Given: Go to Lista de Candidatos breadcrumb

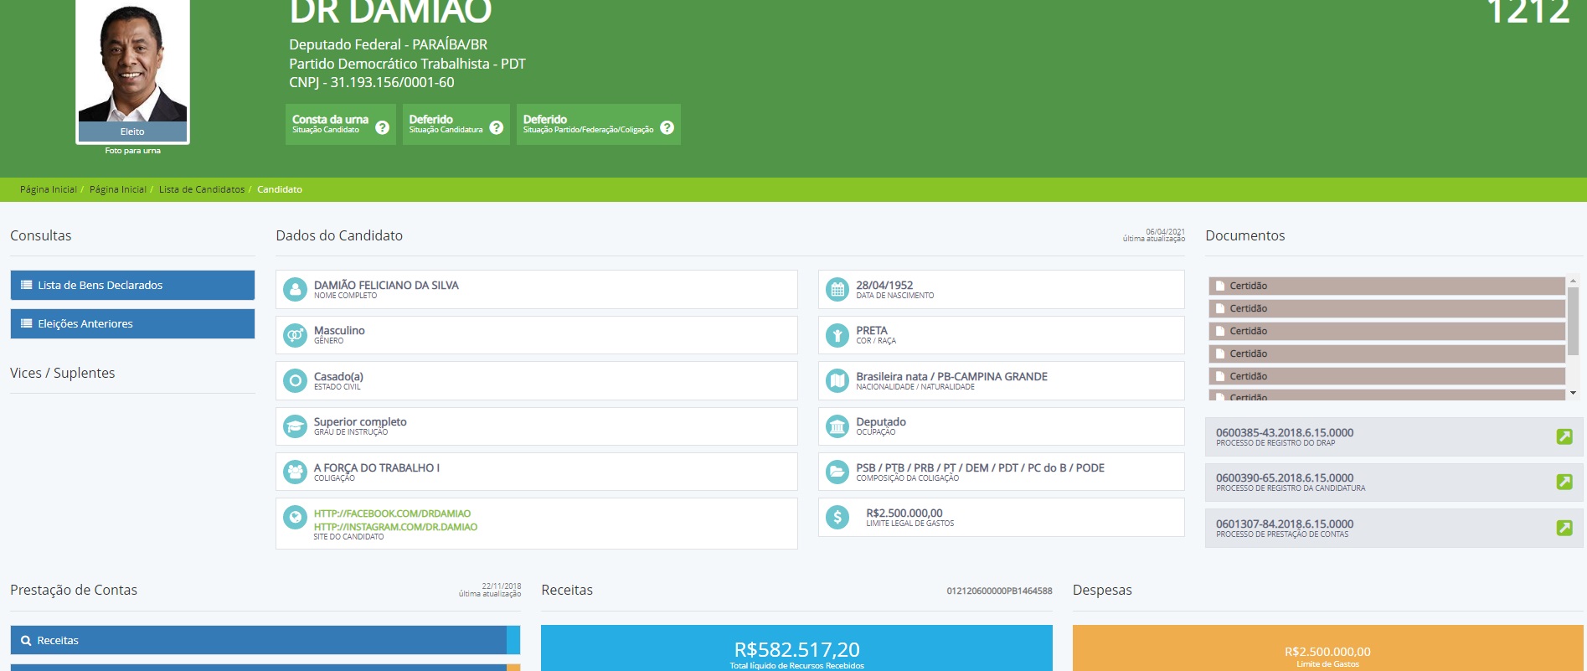Looking at the screenshot, I should click(x=202, y=189).
